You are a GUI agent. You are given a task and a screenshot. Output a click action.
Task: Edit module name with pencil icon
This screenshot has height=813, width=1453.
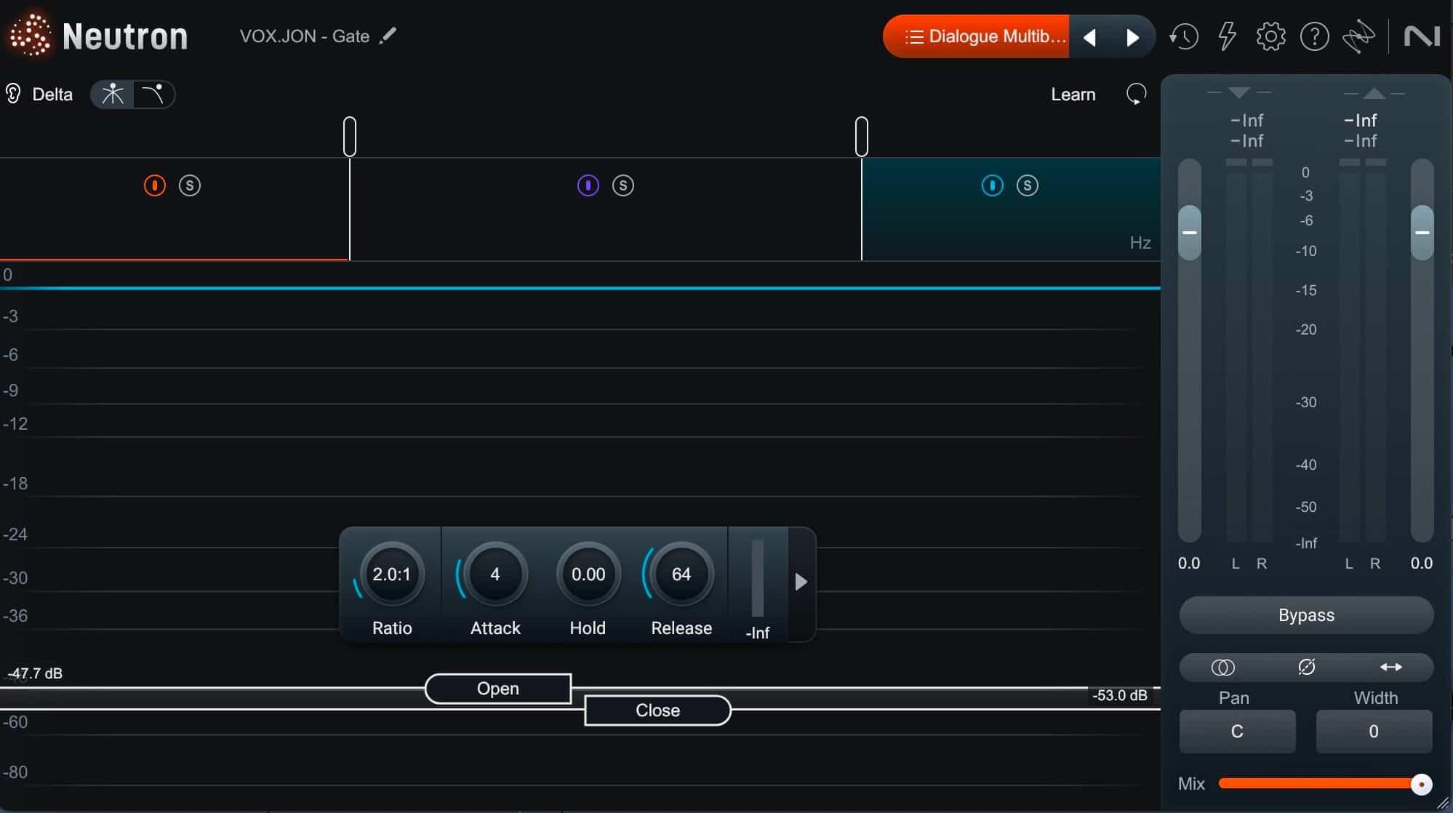pyautogui.click(x=388, y=36)
